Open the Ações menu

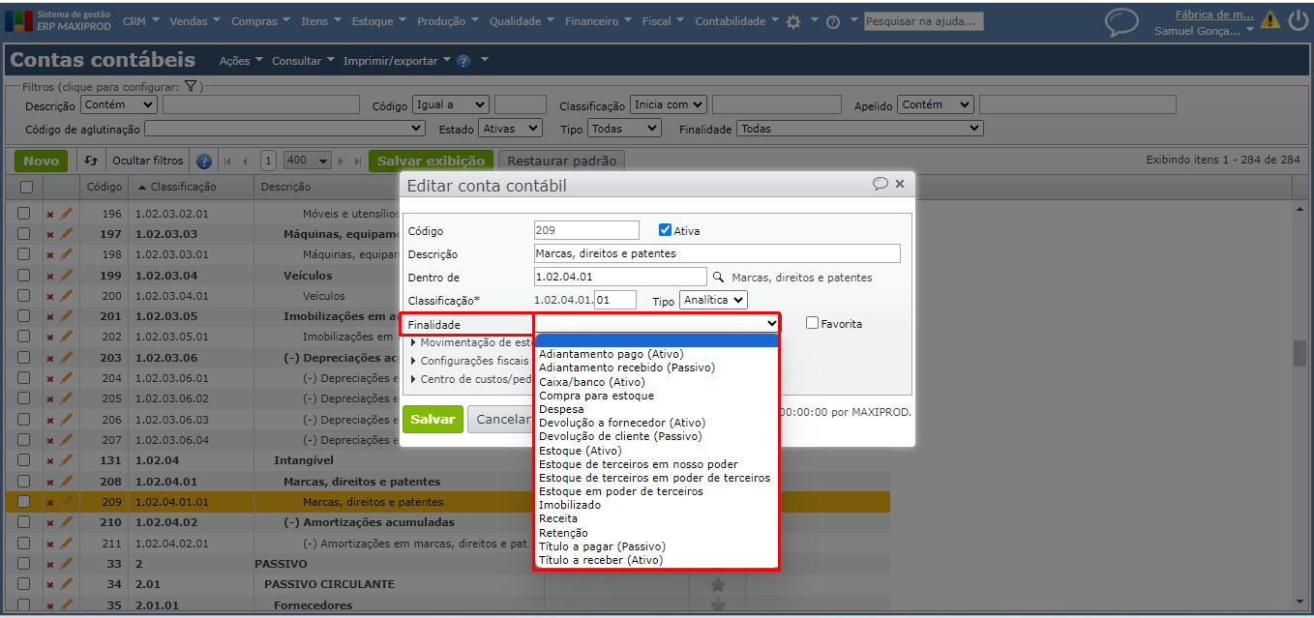click(x=241, y=61)
